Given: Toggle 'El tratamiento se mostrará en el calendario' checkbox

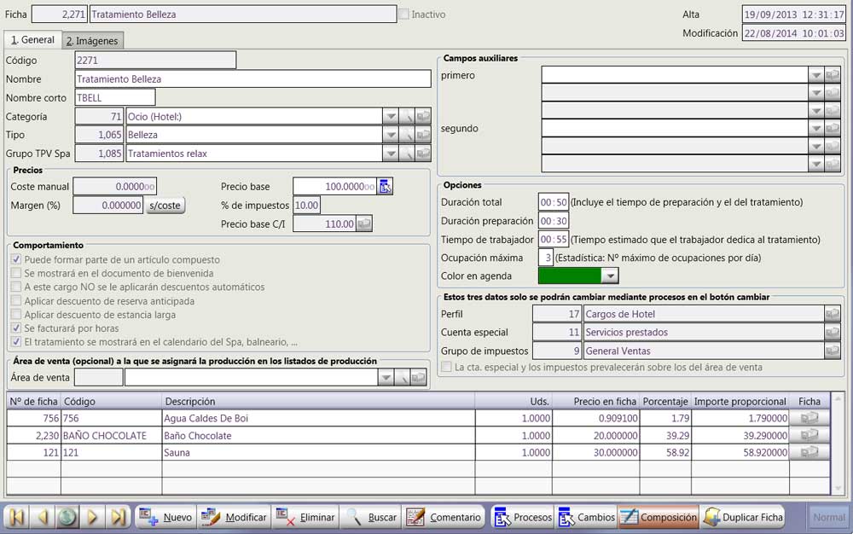Looking at the screenshot, I should pyautogui.click(x=16, y=342).
